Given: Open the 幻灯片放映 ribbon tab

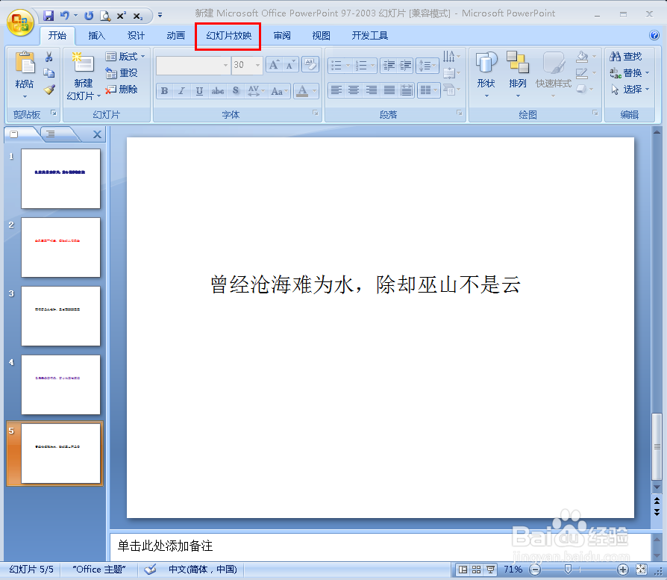Looking at the screenshot, I should (x=228, y=36).
